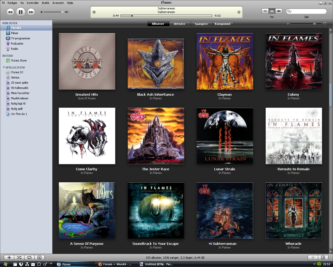Open Filmer in the library
This screenshot has width=333, height=267.
click(x=26, y=33)
